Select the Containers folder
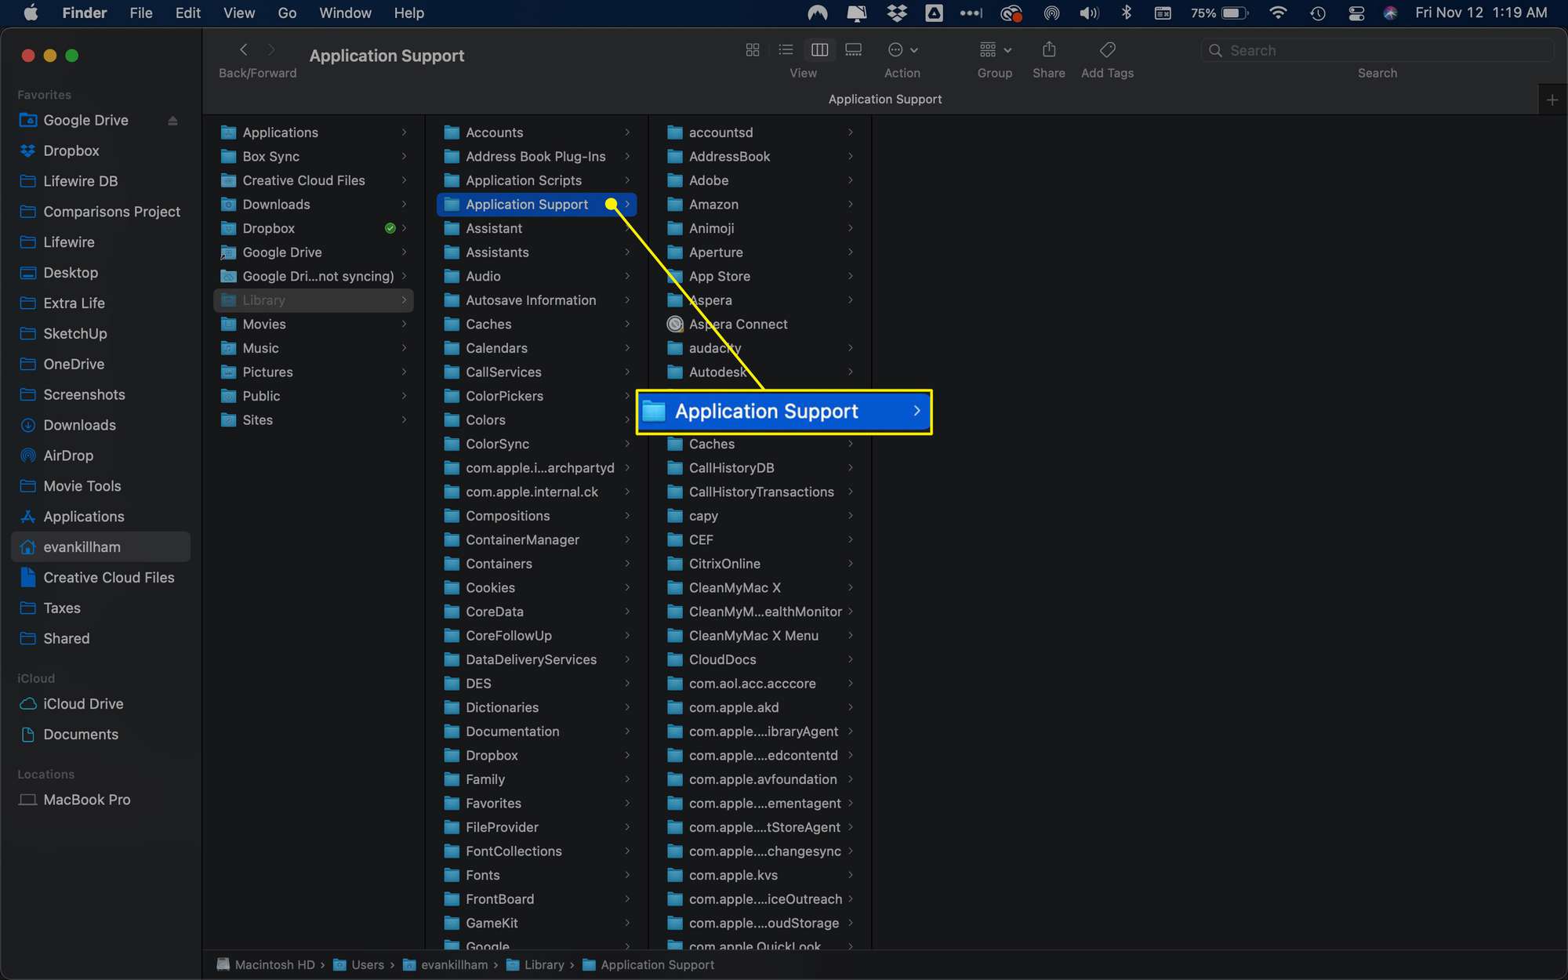The height and width of the screenshot is (980, 1568). click(537, 564)
